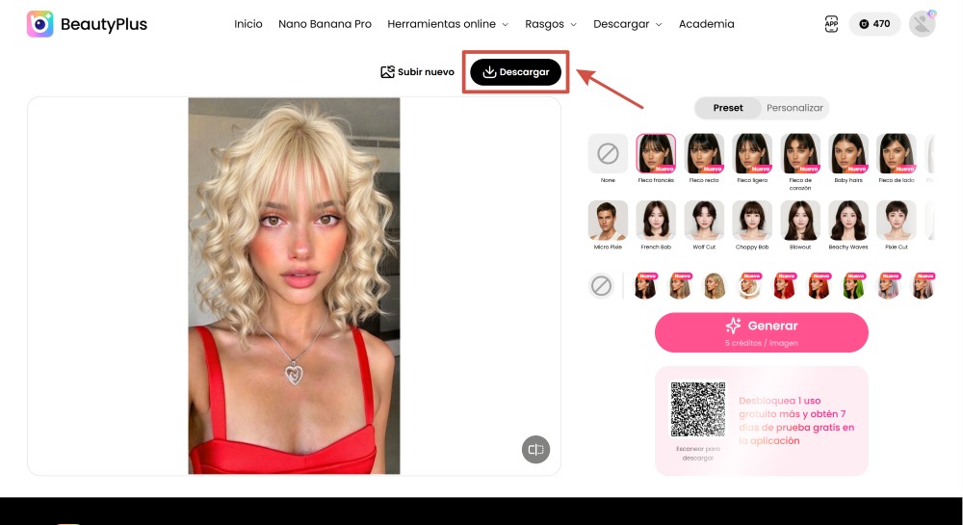Image resolution: width=963 pixels, height=525 pixels.
Task: Choose the Beachy Waves hairstyle
Action: coord(848,220)
